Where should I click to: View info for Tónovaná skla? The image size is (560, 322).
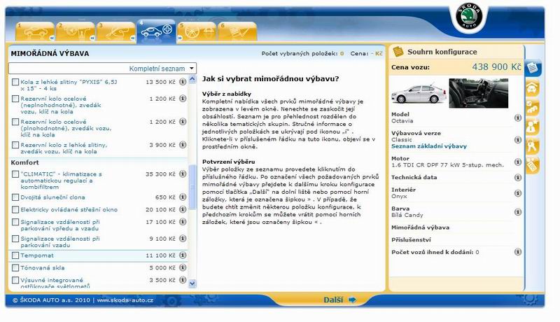point(183,268)
